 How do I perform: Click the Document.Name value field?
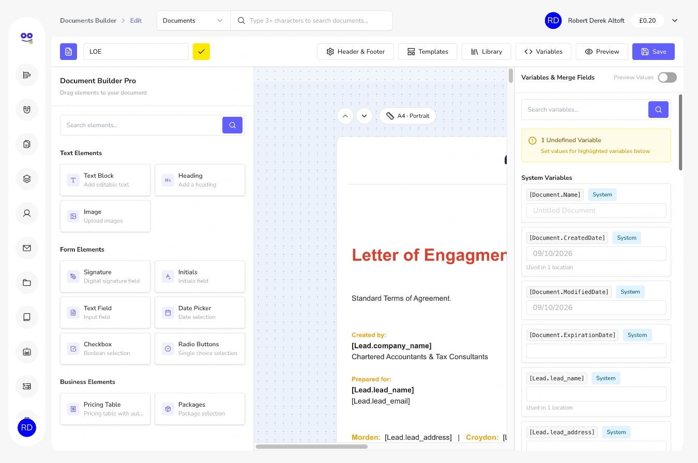pyautogui.click(x=596, y=210)
